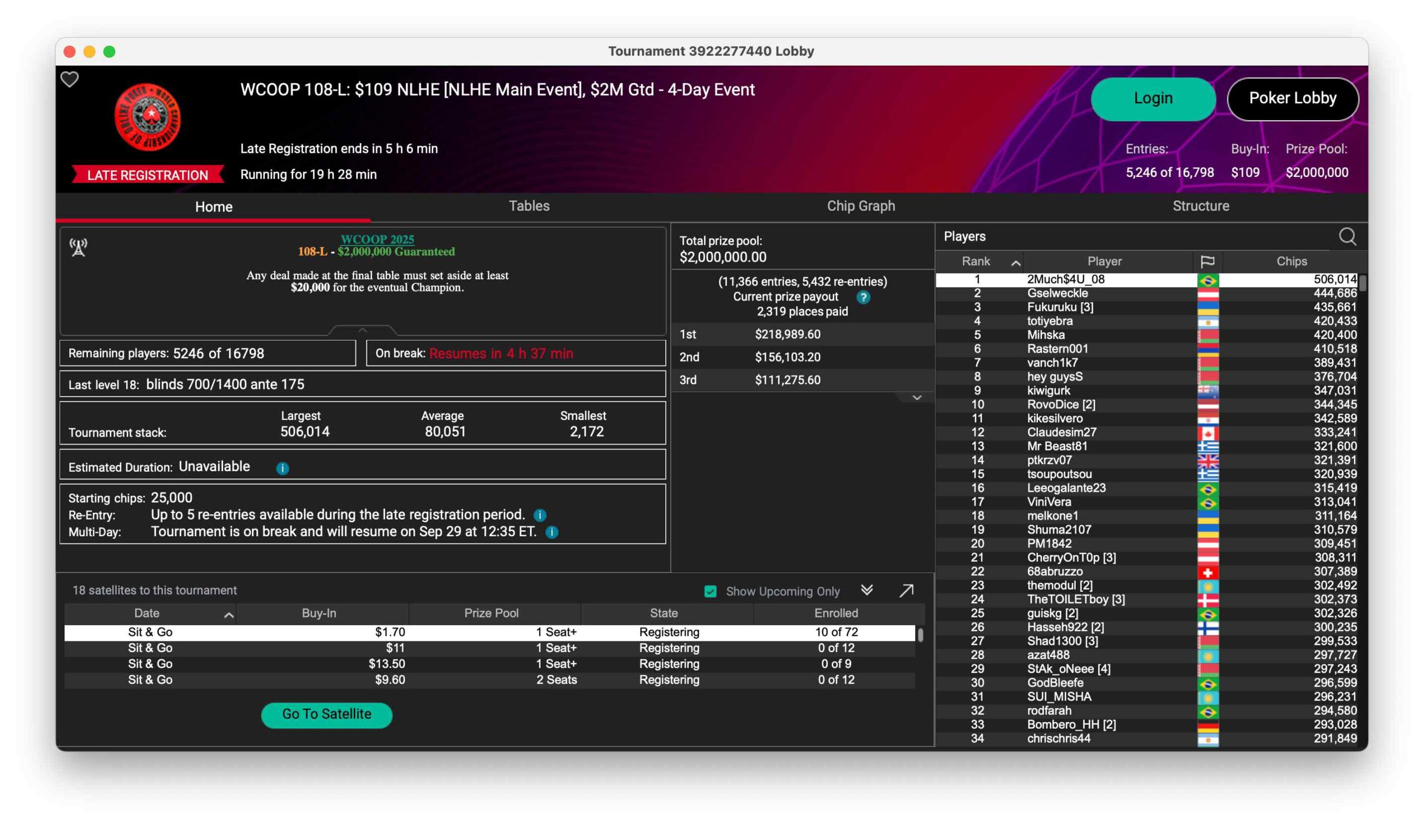The image size is (1424, 825).
Task: Uncheck Show Upcoming Only checkbox
Action: coord(710,591)
